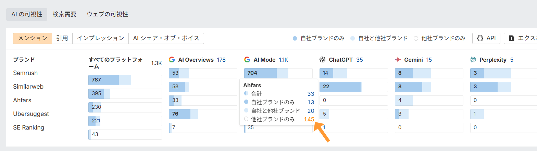Click the AI Mode bar showing 704

coord(278,73)
